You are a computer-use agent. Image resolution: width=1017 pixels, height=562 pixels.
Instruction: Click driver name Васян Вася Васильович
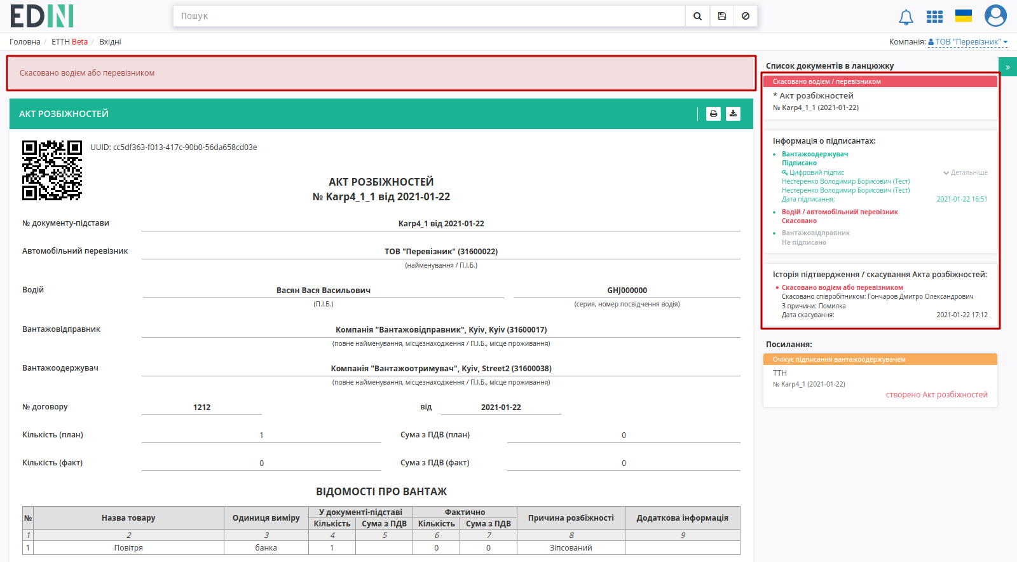pos(324,291)
